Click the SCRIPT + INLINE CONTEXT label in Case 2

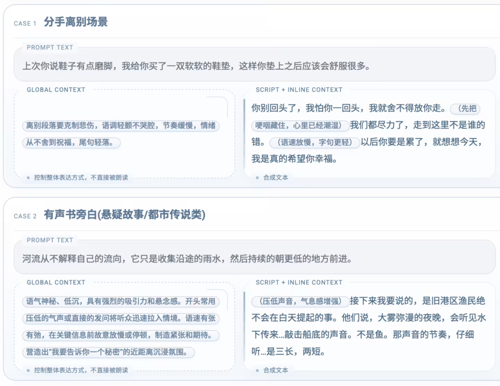pyautogui.click(x=299, y=283)
